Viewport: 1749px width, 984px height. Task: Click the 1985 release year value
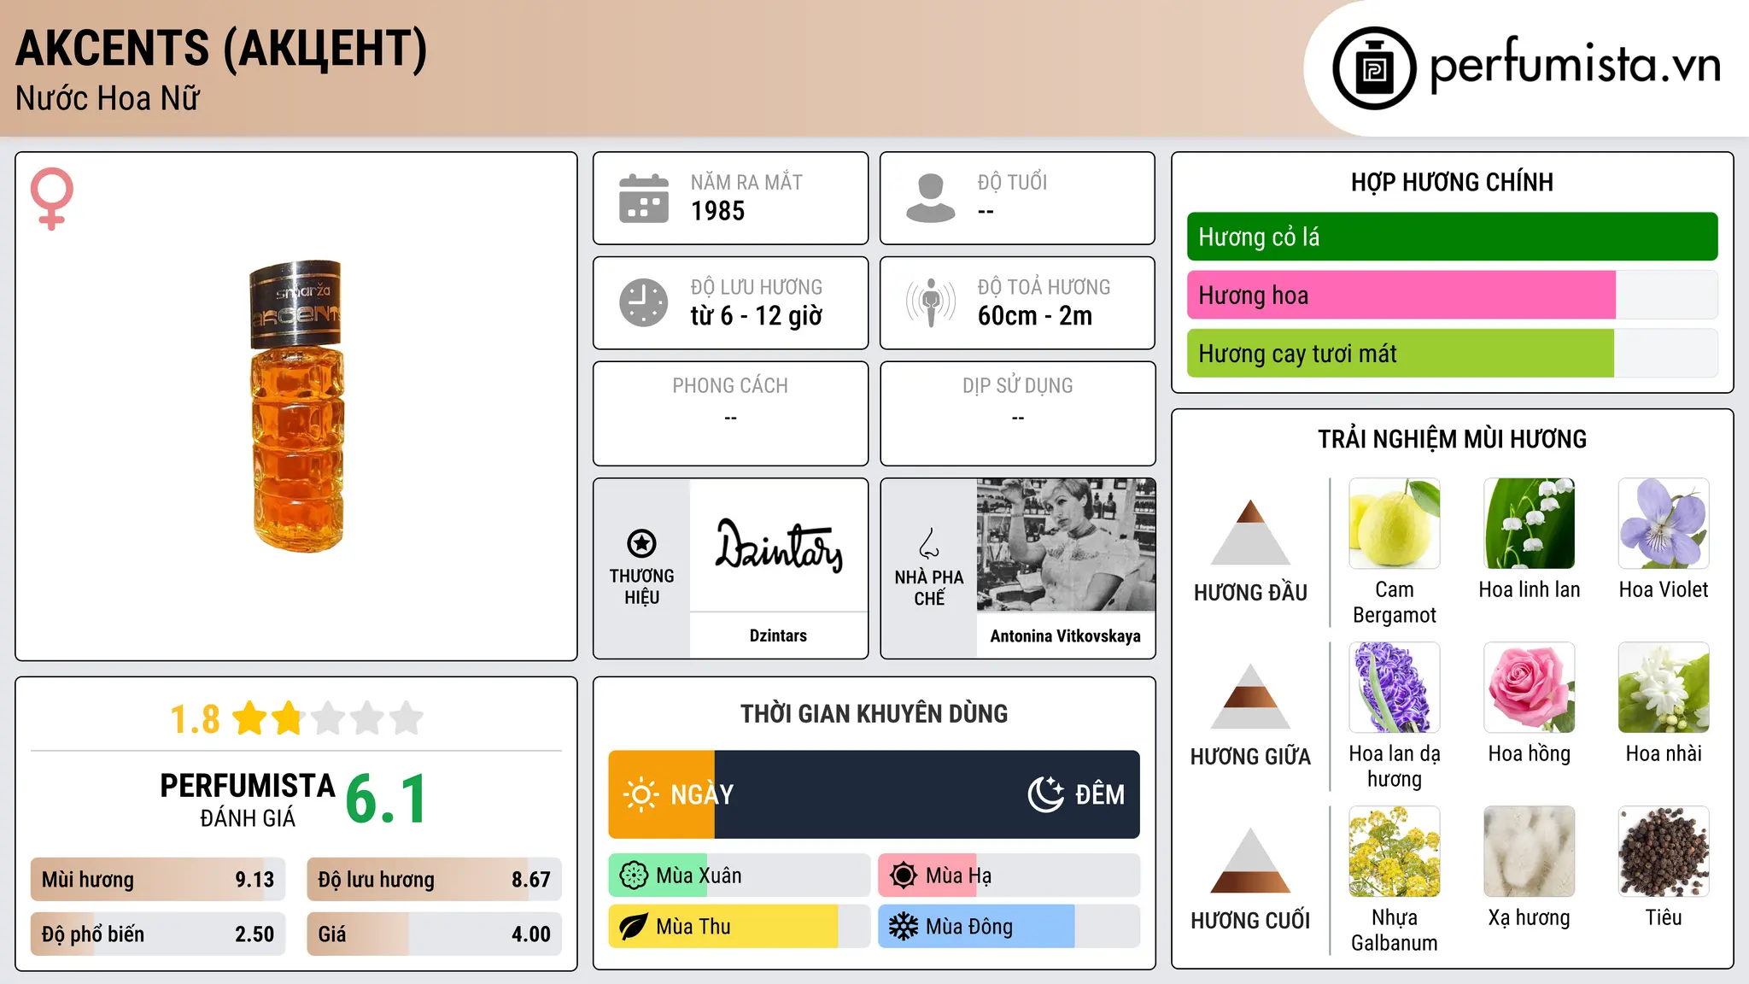718,211
